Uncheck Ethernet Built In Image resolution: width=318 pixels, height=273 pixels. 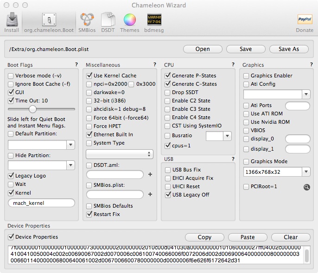click(89, 134)
